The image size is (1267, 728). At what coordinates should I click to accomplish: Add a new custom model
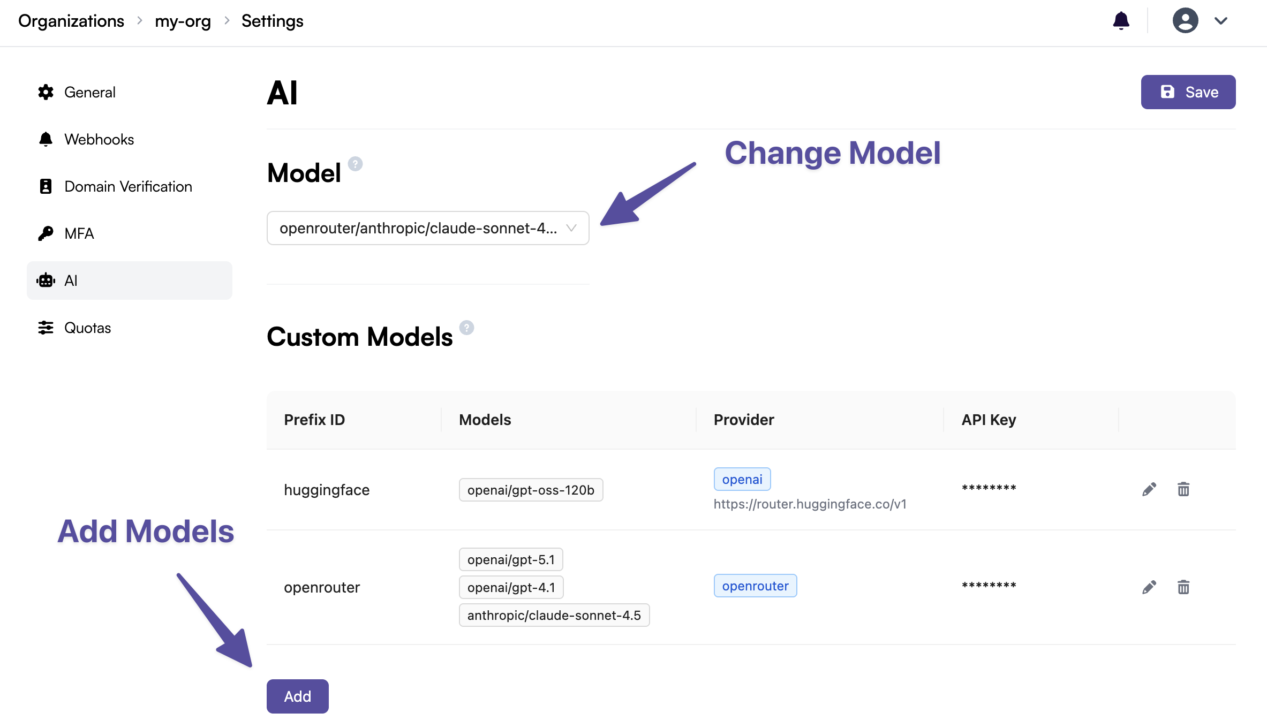coord(297,696)
